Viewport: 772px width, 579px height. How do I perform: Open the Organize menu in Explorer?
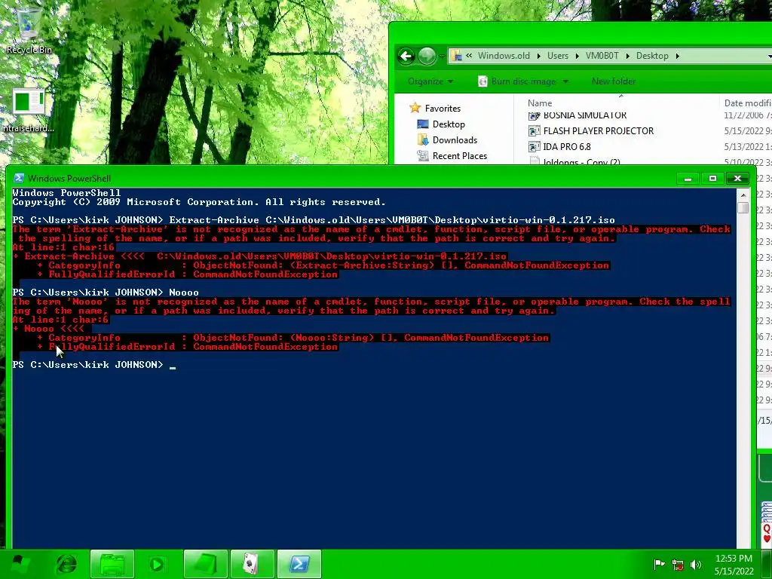click(x=430, y=81)
